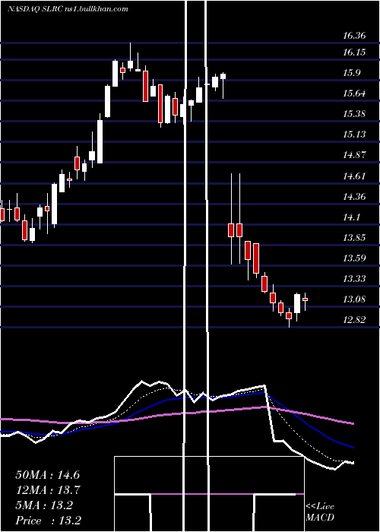Click the 13.33 price axis label
This screenshot has width=380, height=532.
click(x=354, y=279)
